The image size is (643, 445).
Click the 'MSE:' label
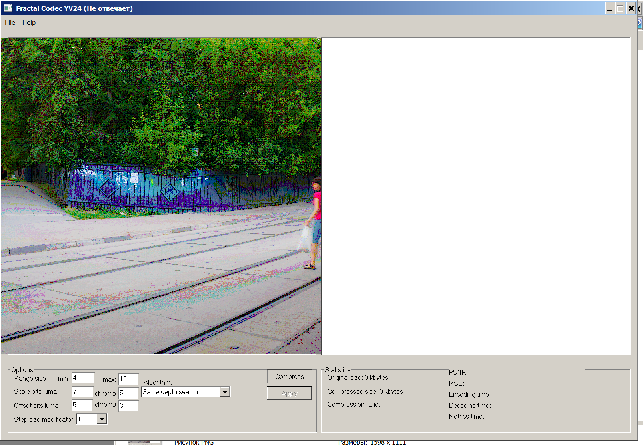(457, 383)
